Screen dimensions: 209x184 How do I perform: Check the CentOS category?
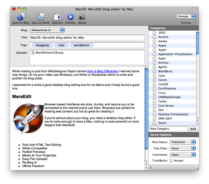point(154,84)
